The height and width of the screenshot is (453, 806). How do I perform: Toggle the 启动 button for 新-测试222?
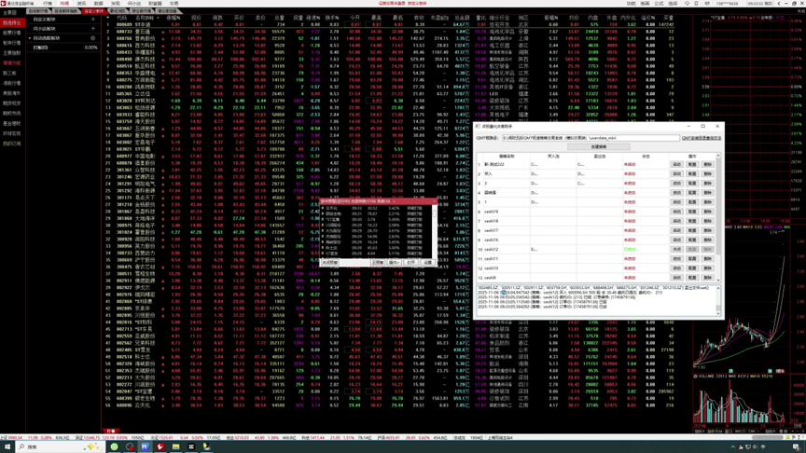tap(677, 164)
